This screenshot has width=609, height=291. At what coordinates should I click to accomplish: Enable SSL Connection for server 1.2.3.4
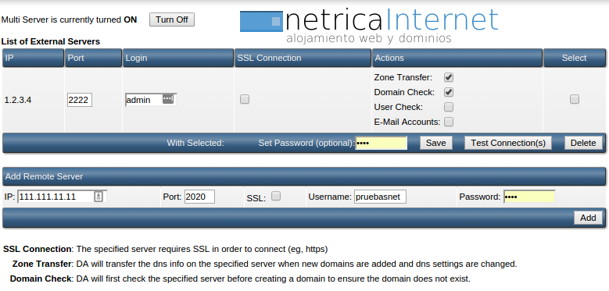[244, 100]
